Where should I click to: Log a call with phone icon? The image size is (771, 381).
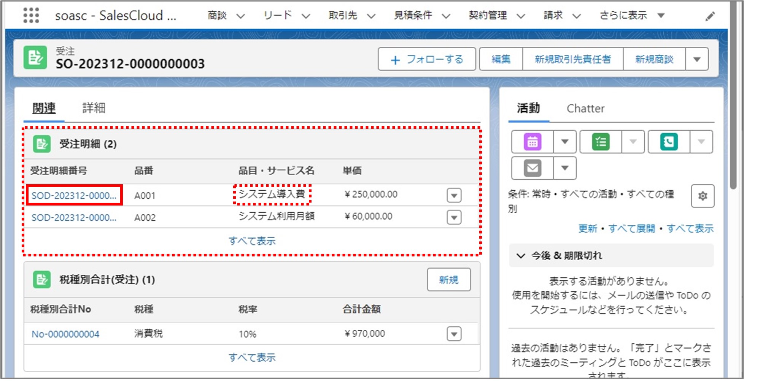(x=669, y=142)
